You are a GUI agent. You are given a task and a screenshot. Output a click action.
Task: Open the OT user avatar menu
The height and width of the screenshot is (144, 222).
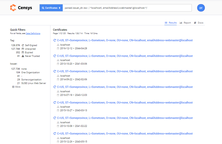click(201, 8)
